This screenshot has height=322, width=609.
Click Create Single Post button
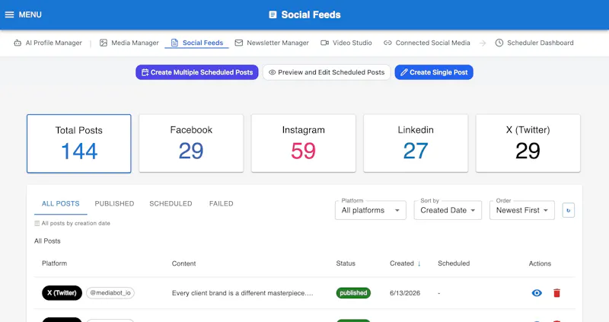click(434, 72)
